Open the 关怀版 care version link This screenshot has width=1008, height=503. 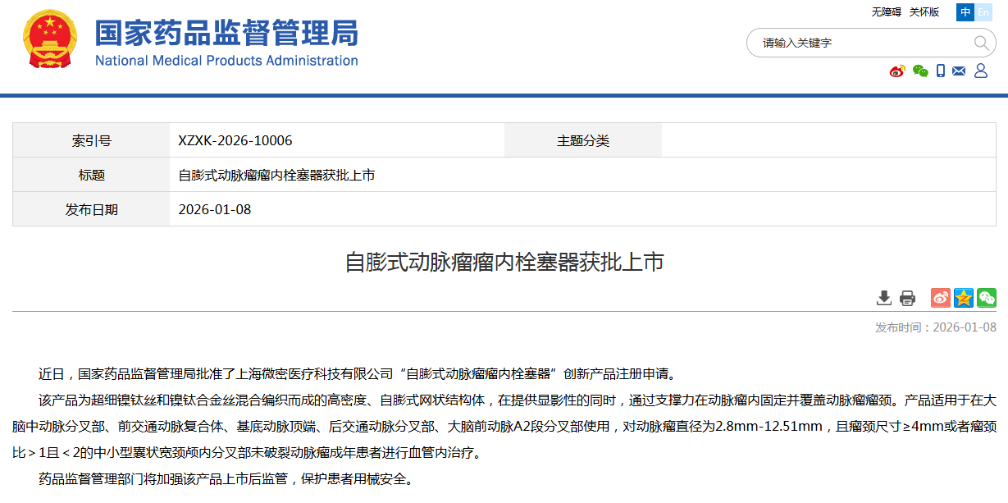tap(924, 11)
